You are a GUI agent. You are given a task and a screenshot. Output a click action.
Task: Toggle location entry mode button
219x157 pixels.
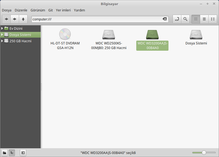point(177,19)
